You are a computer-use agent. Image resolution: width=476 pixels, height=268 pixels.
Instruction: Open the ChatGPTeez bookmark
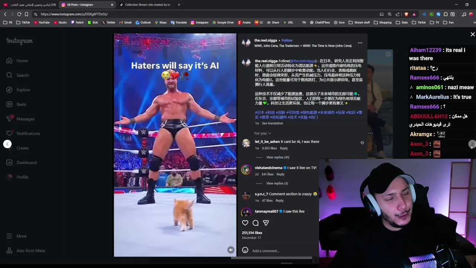coord(320,22)
